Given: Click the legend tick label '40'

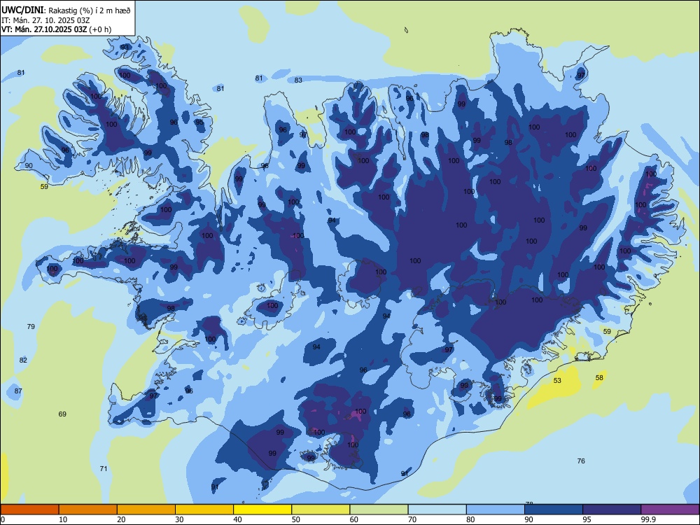Looking at the screenshot, I should [237, 519].
